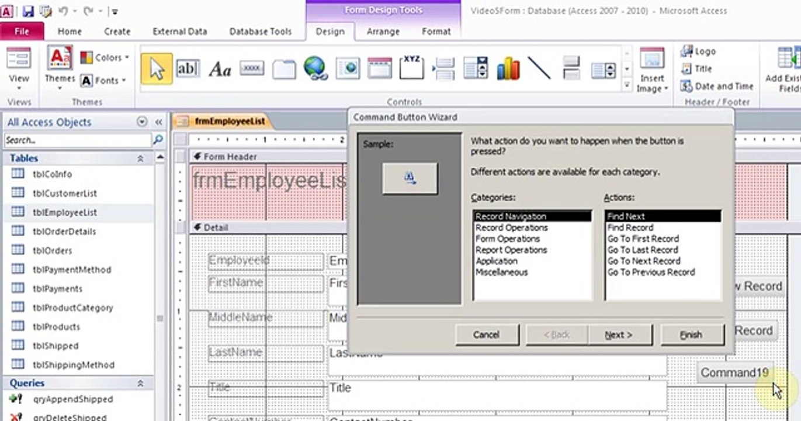The image size is (801, 421).
Task: Collapse the Tables group
Action: pyautogui.click(x=140, y=158)
